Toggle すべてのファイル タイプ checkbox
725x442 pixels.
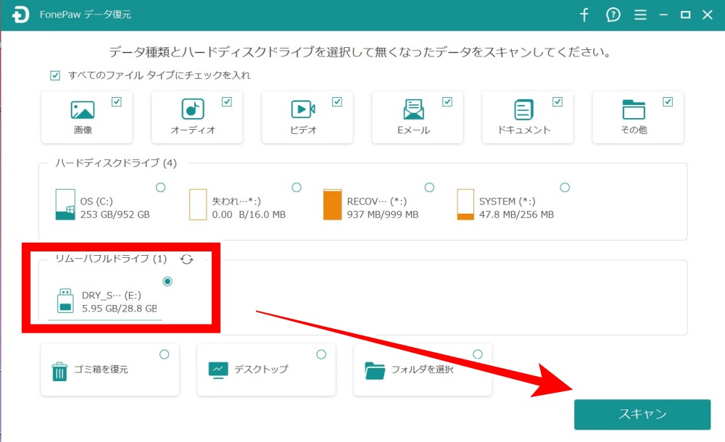[55, 75]
